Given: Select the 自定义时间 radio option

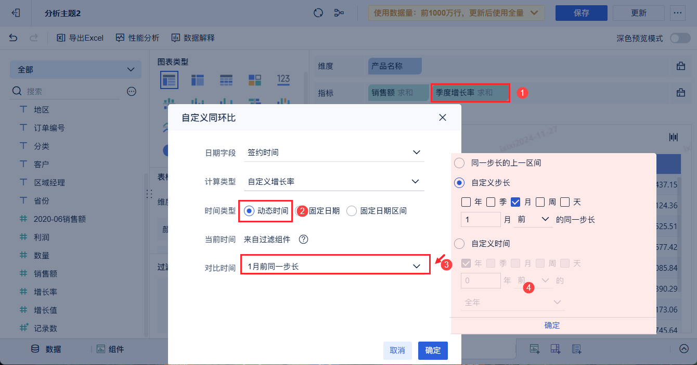Looking at the screenshot, I should [x=459, y=243].
